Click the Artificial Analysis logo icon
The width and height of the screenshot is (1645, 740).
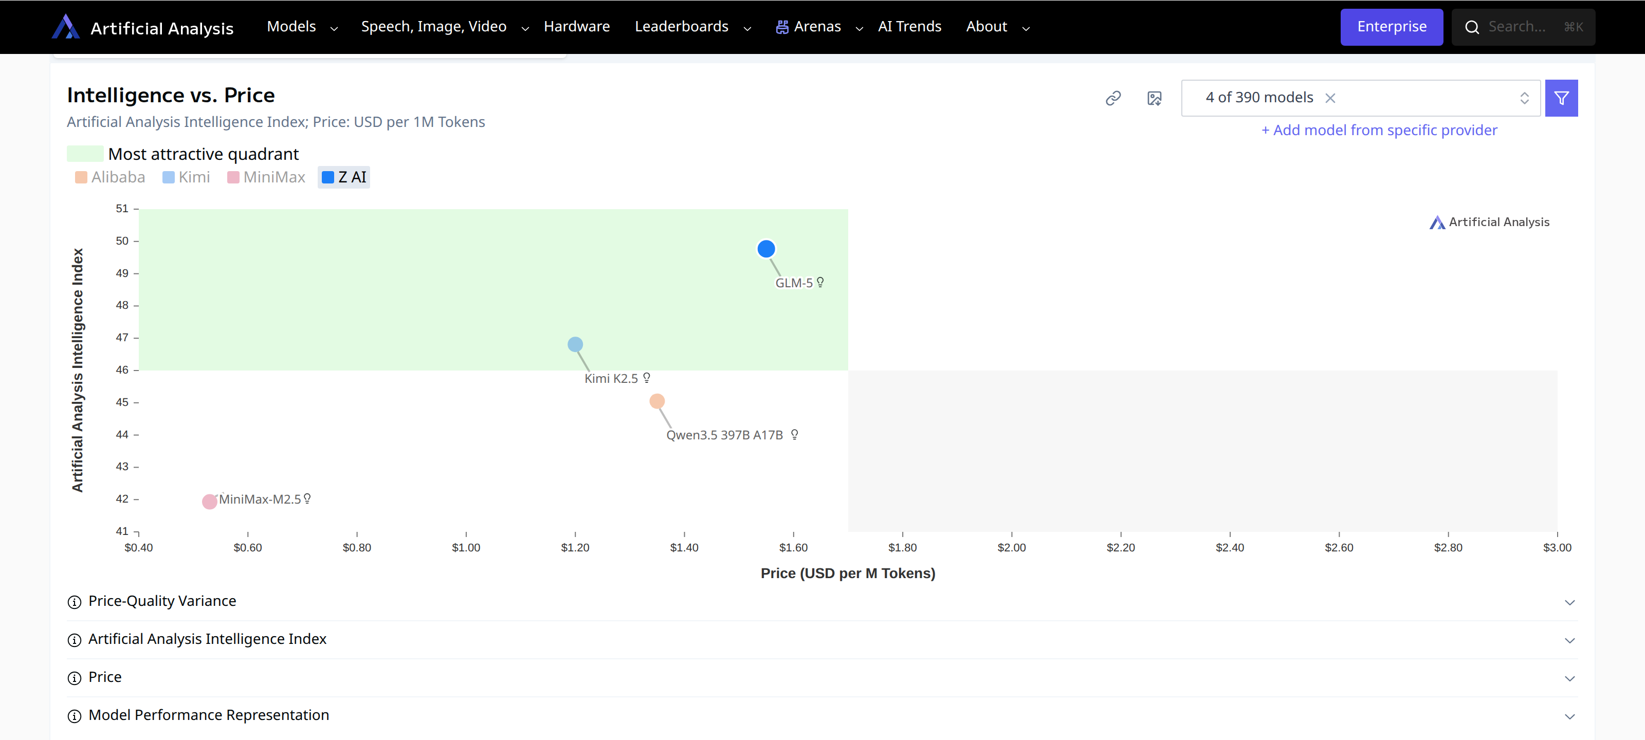65,27
